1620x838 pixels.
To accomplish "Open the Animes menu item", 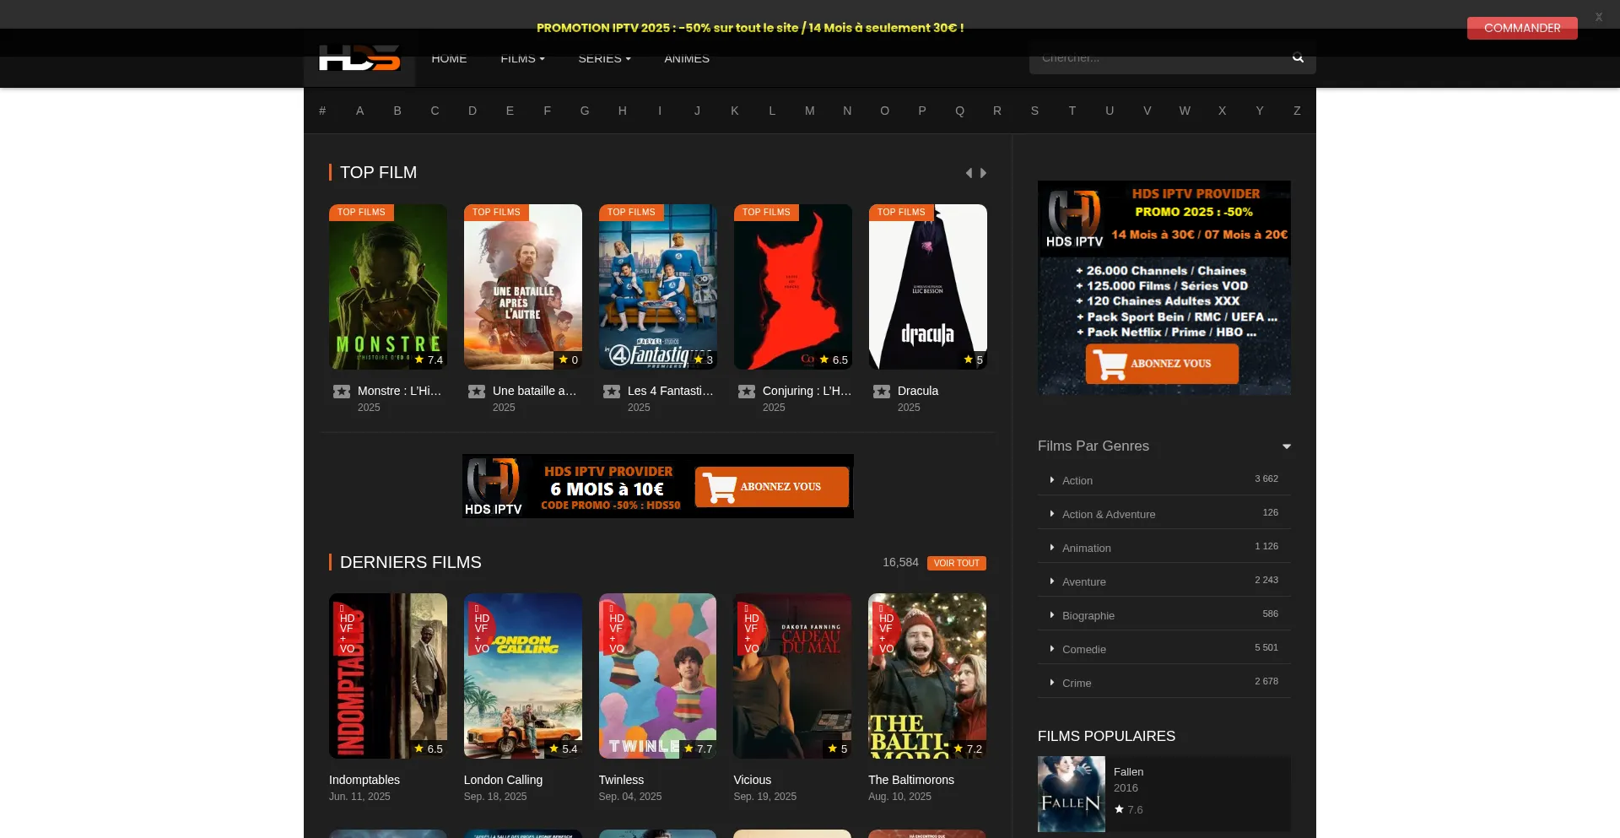I will [x=687, y=58].
